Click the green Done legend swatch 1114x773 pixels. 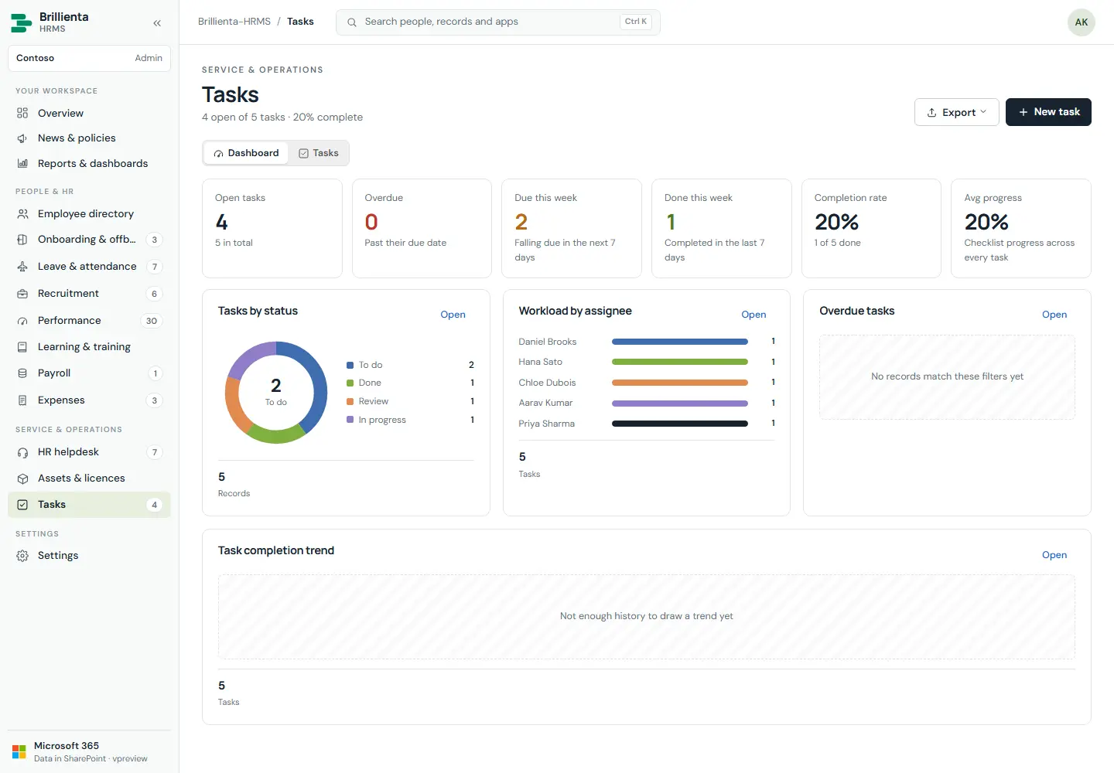point(350,383)
